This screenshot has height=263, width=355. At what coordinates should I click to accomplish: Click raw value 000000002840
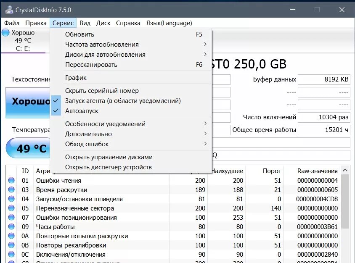317,255
